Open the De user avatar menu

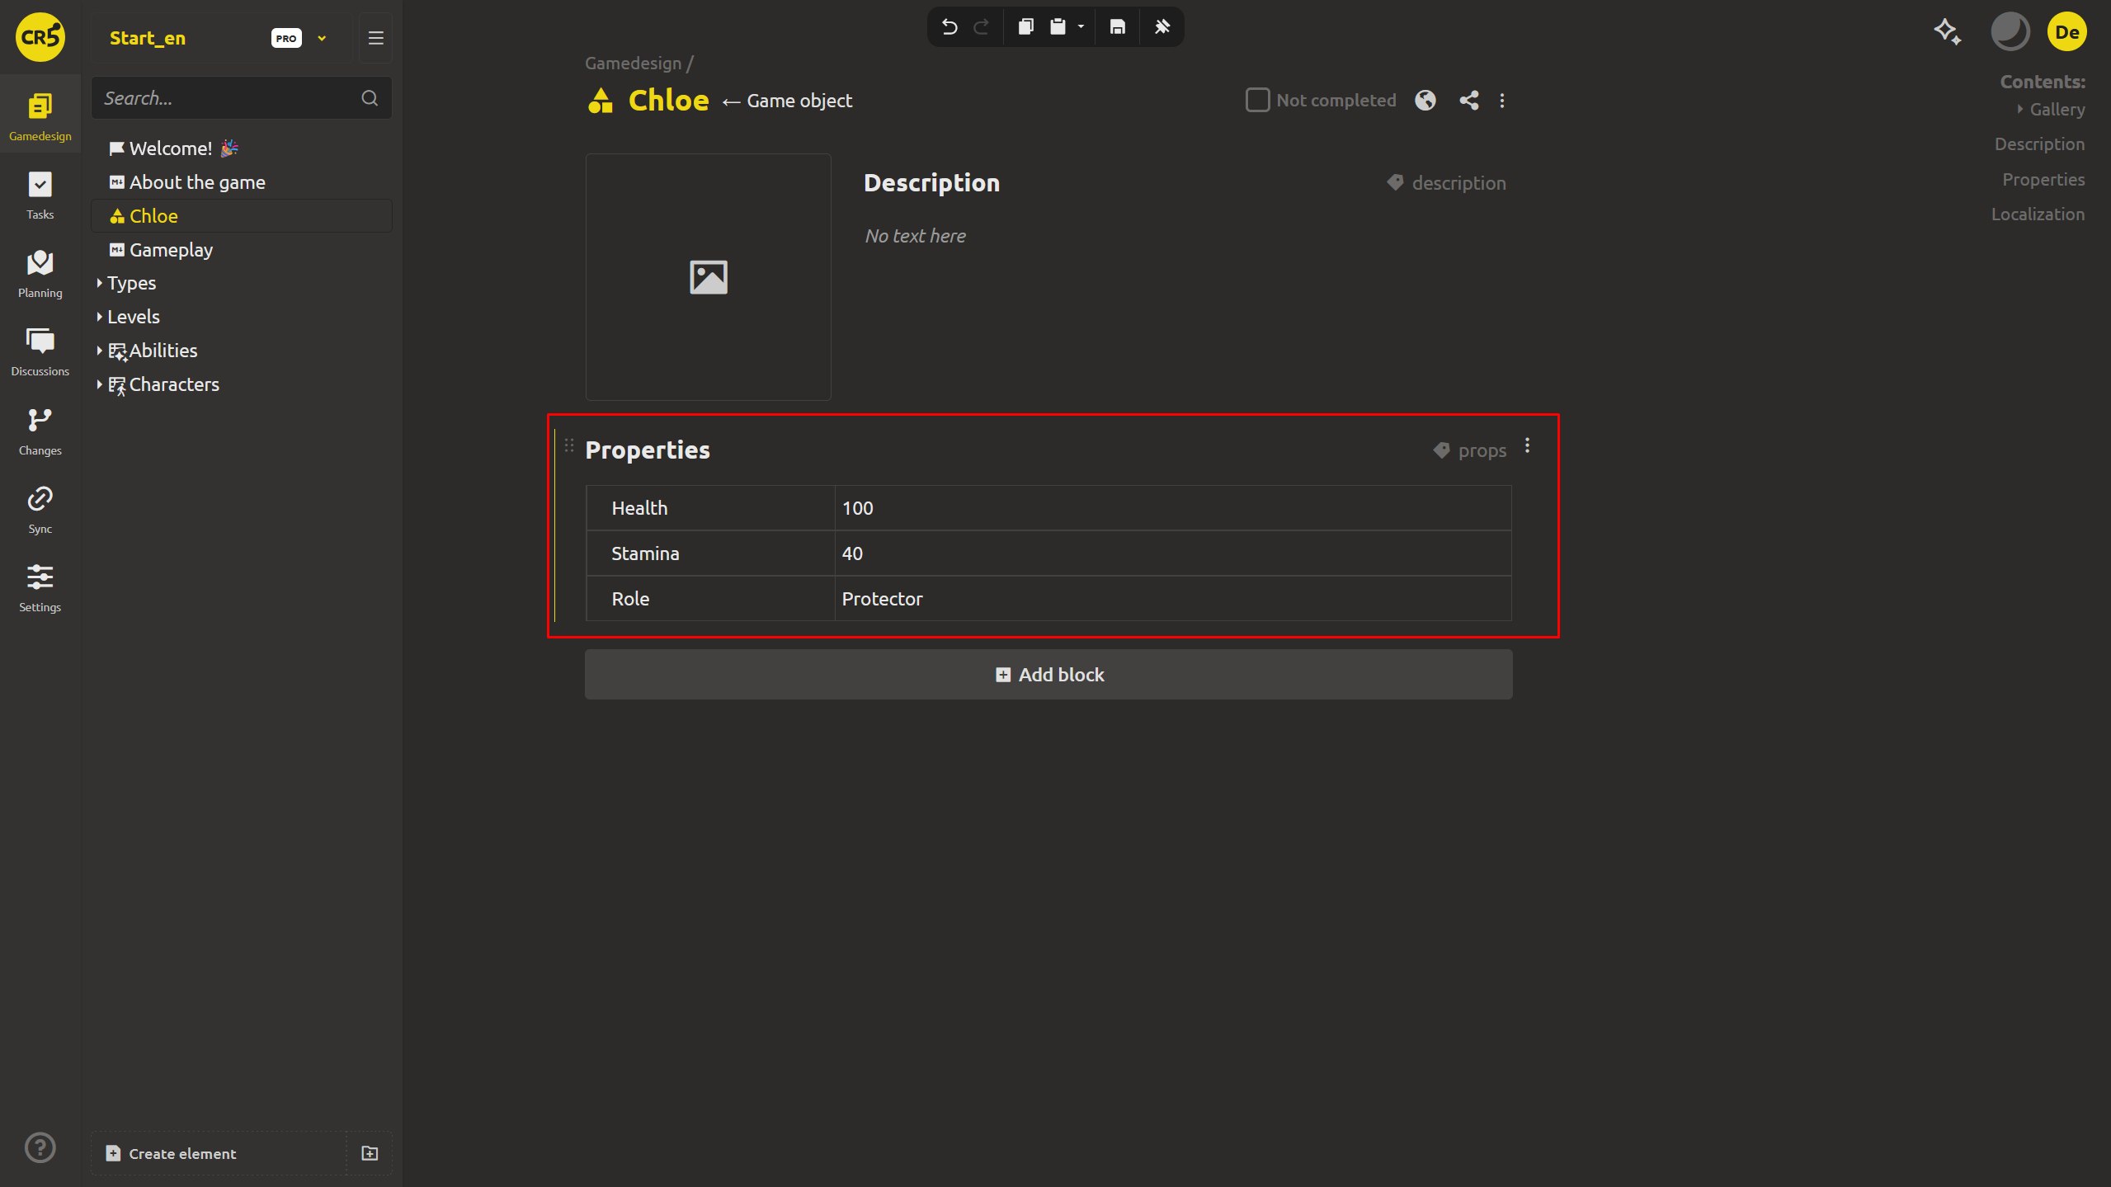coord(2066,32)
